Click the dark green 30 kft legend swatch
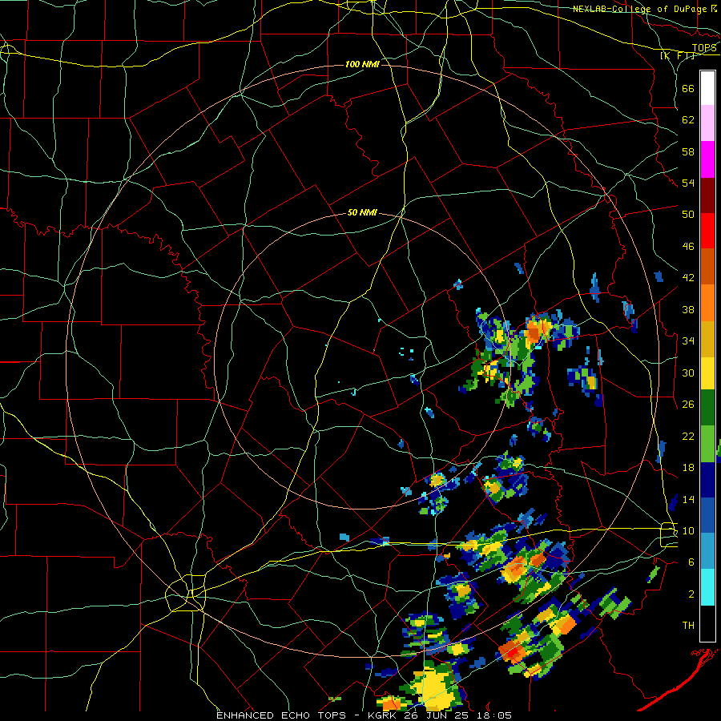Image resolution: width=721 pixels, height=721 pixels. point(707,408)
